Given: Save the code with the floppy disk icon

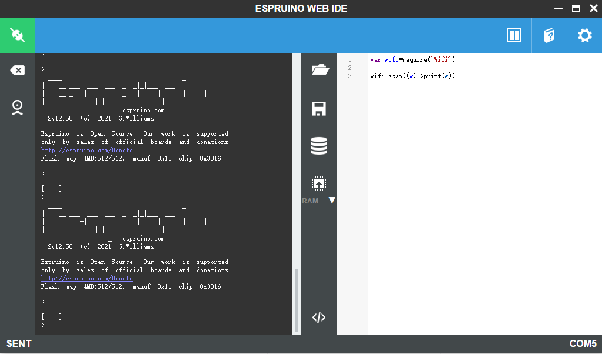Looking at the screenshot, I should pyautogui.click(x=319, y=109).
